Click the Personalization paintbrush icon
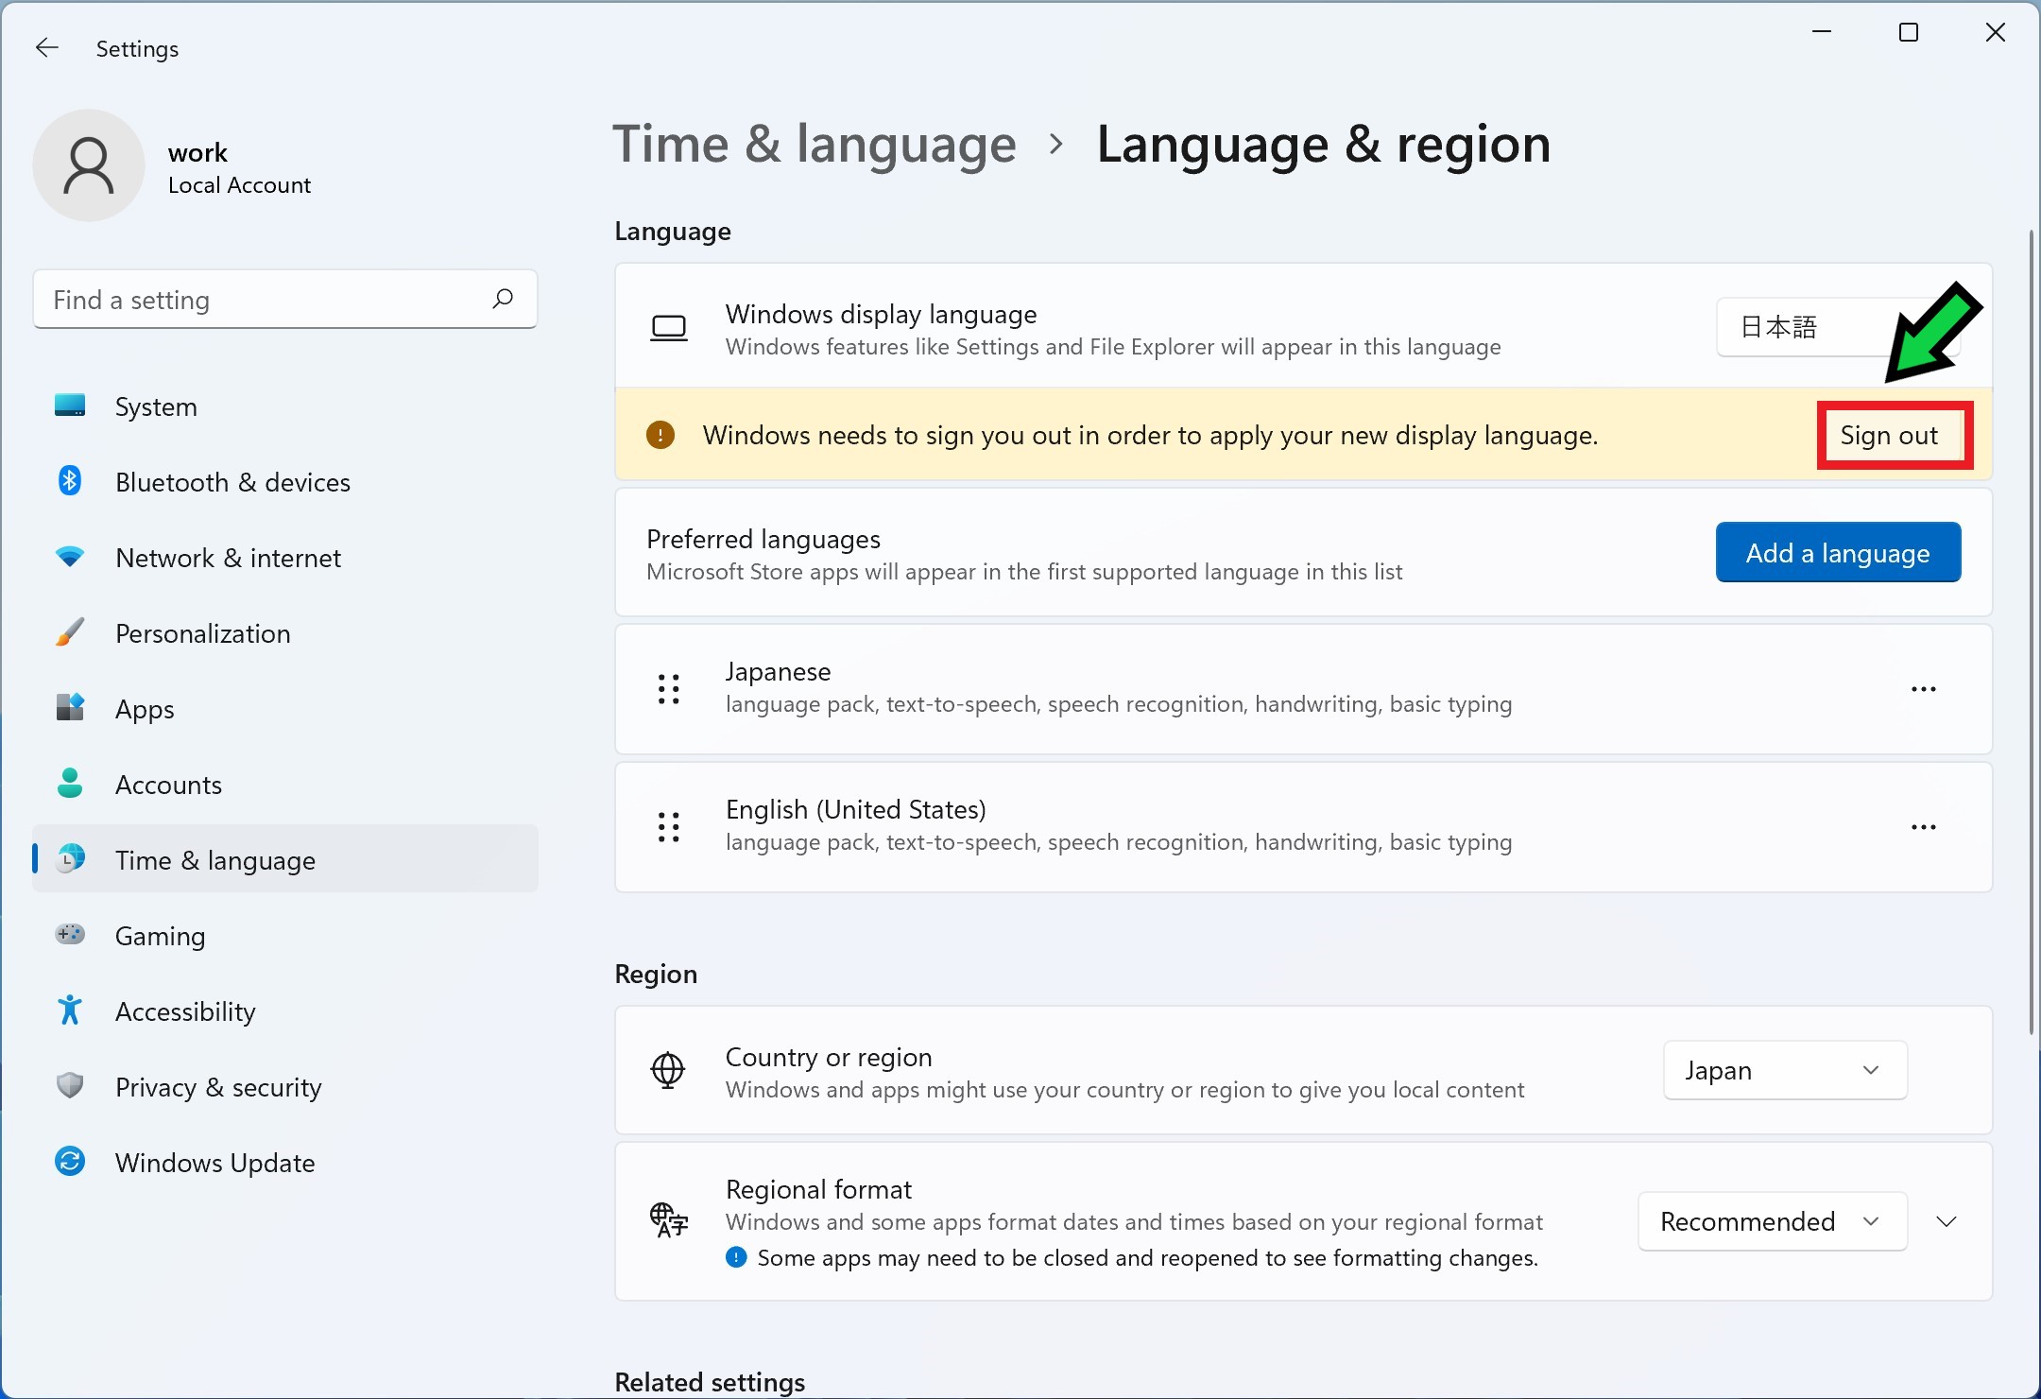Screen dimensions: 2041x1399 (x=70, y=632)
